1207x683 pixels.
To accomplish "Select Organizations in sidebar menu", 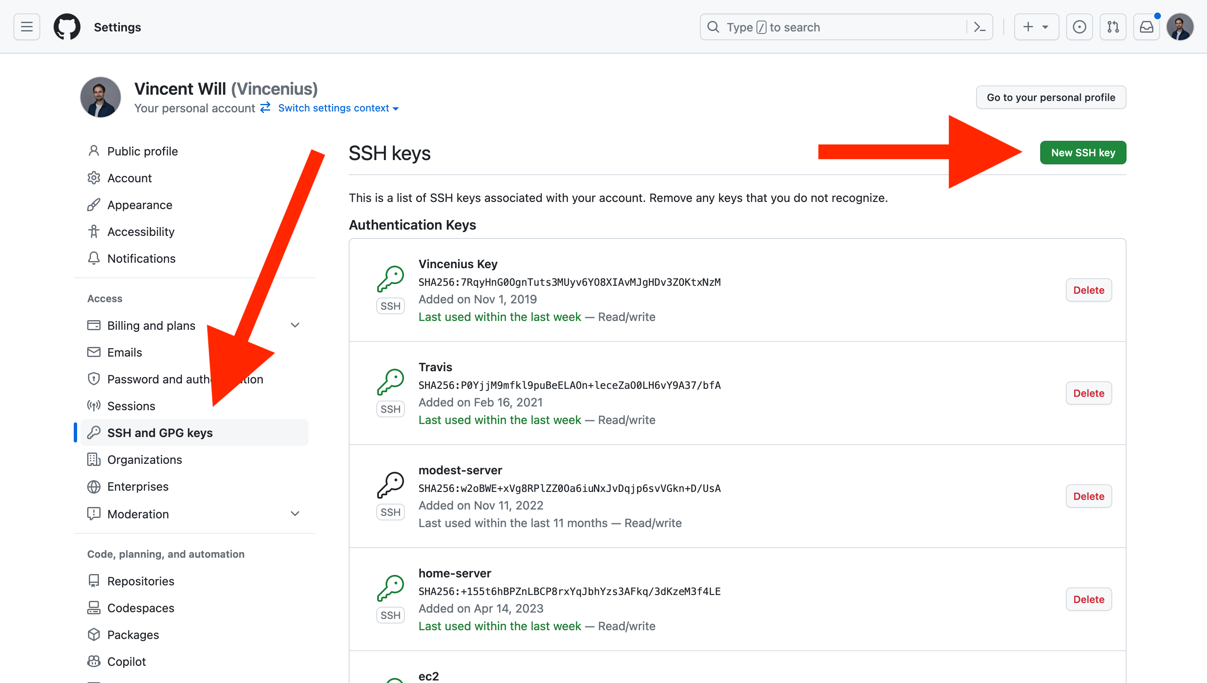I will 144,459.
